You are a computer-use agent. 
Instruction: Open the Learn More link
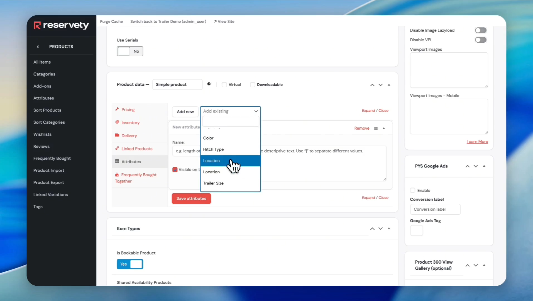477,142
